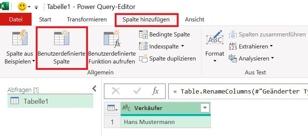Open Verkäufer column filter dropdown
The width and height of the screenshot is (308, 136).
pyautogui.click(x=205, y=108)
